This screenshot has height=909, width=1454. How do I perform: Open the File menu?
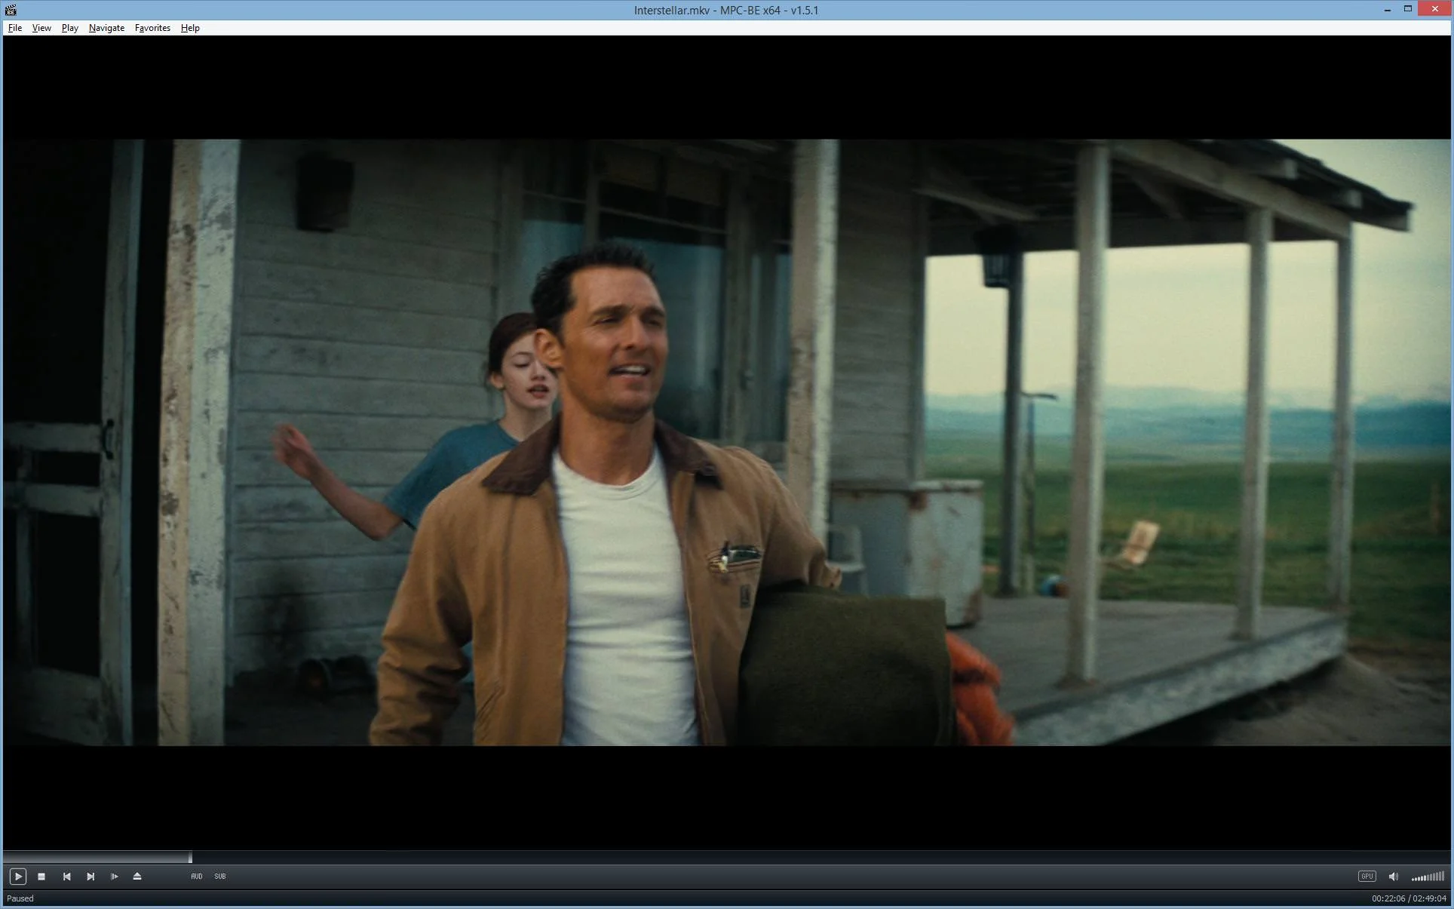(x=15, y=28)
